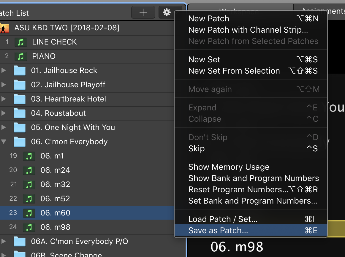Click the concert icon for ASU KBD TWO
The width and height of the screenshot is (345, 257).
click(x=4, y=28)
